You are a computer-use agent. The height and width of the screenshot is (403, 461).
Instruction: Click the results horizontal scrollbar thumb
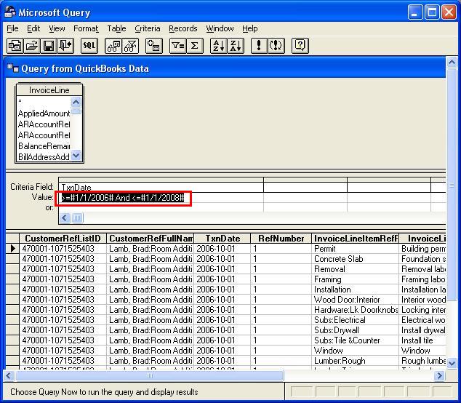tap(150, 375)
